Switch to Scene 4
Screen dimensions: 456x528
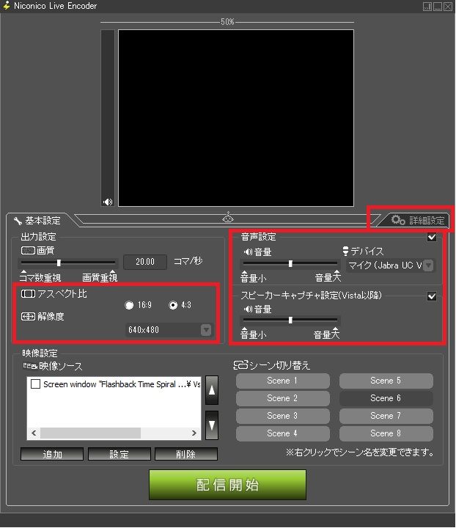coord(283,433)
